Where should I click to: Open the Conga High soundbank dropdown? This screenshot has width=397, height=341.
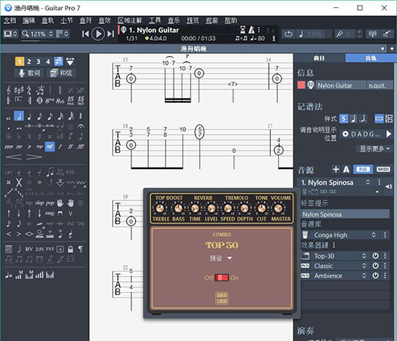pos(344,235)
